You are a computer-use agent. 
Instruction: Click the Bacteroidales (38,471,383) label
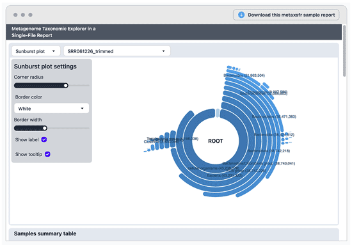pos(274,116)
